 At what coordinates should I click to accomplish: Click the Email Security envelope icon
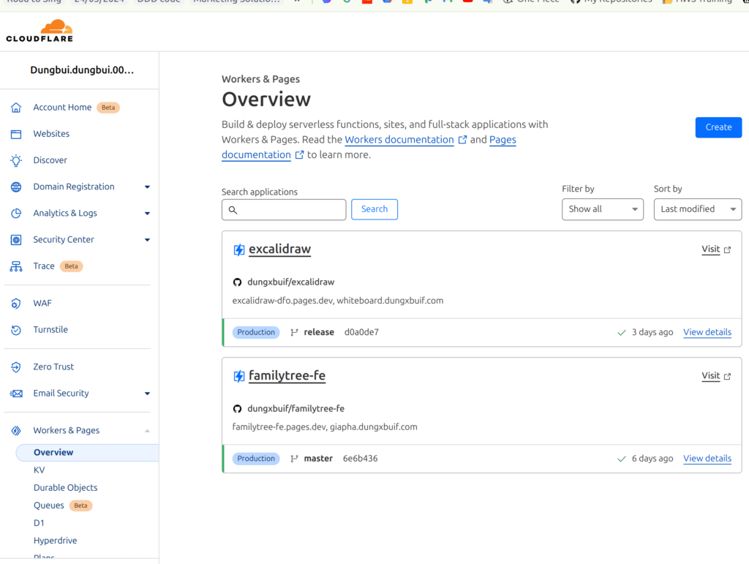pos(16,394)
